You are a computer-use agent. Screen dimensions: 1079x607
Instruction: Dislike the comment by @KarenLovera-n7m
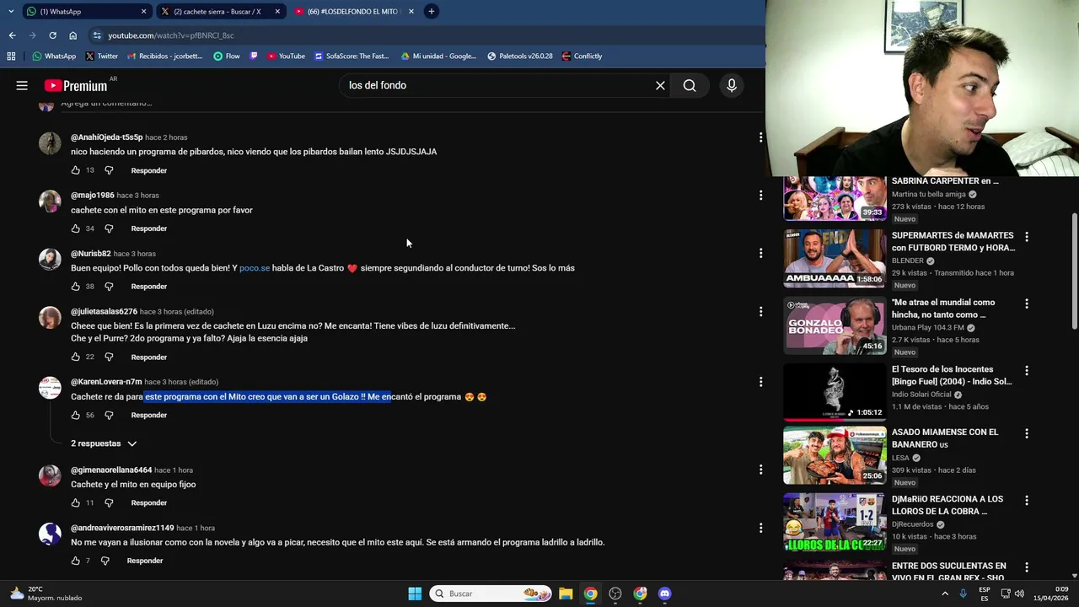[x=109, y=415]
